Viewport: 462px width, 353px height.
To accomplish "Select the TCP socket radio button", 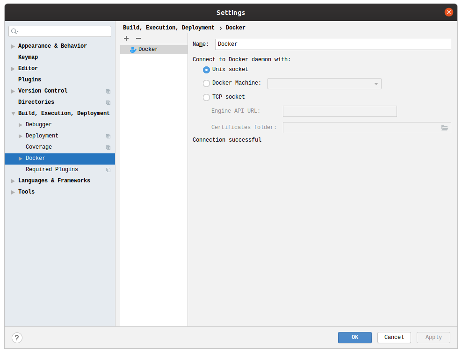I will click(206, 97).
